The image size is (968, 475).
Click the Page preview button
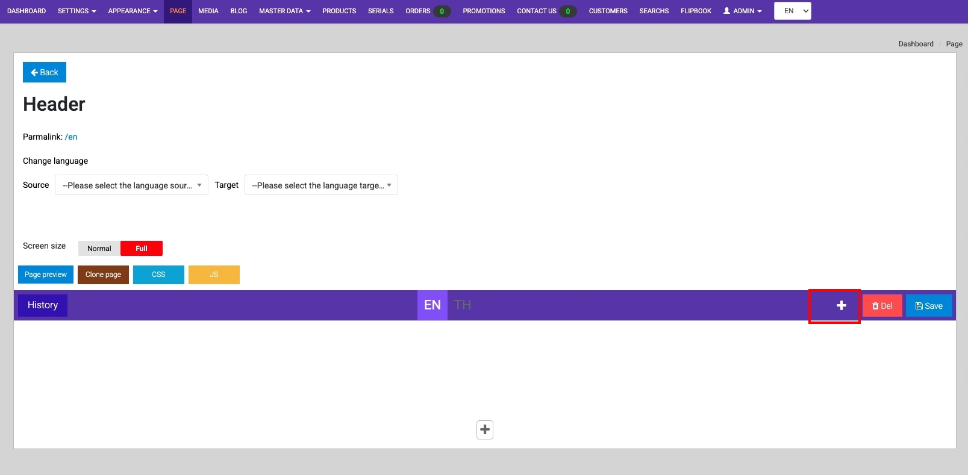pyautogui.click(x=46, y=275)
